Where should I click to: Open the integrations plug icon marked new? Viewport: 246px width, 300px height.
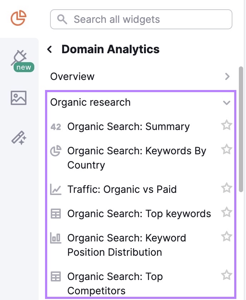tap(19, 58)
